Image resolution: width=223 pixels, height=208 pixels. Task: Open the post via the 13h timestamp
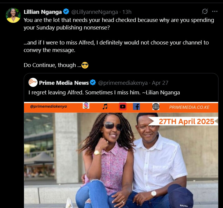(127, 12)
